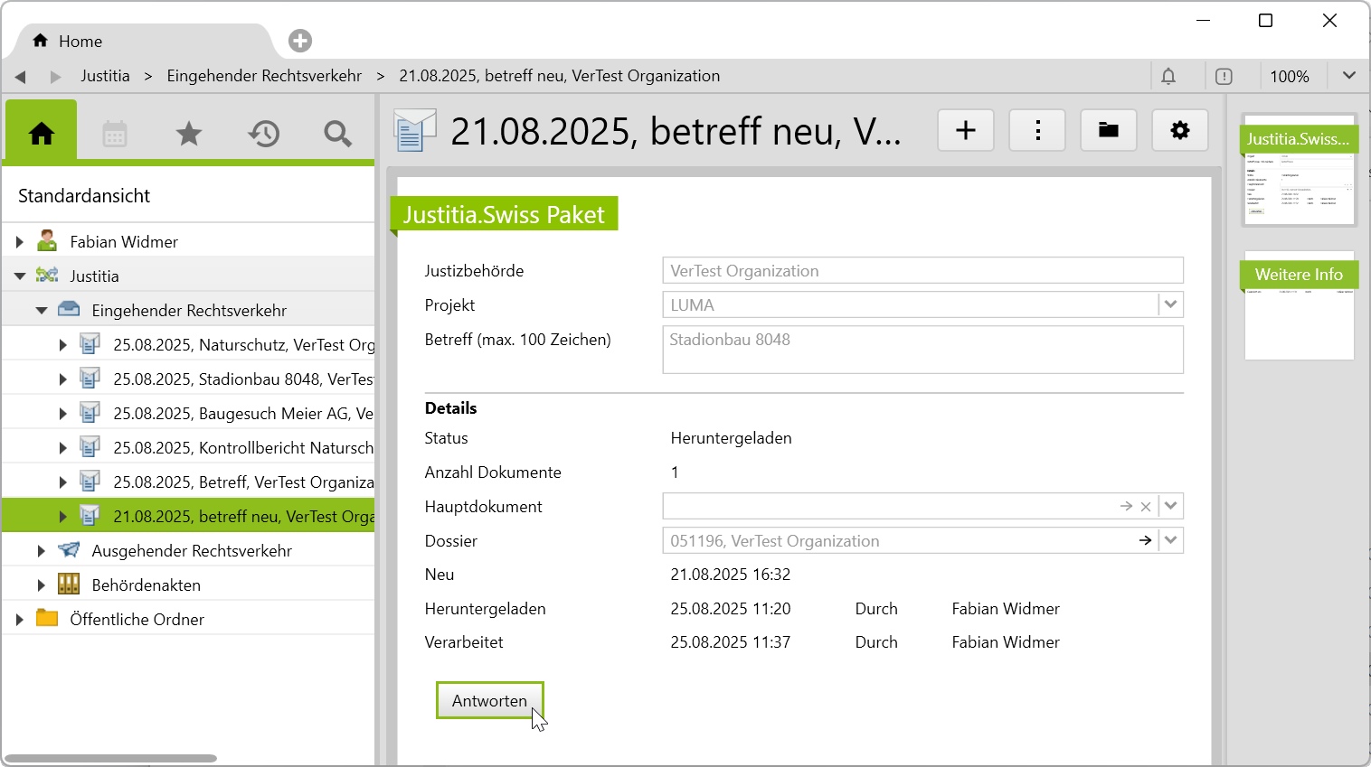This screenshot has height=767, width=1371.
Task: Add a new tab with plus icon
Action: 300,41
